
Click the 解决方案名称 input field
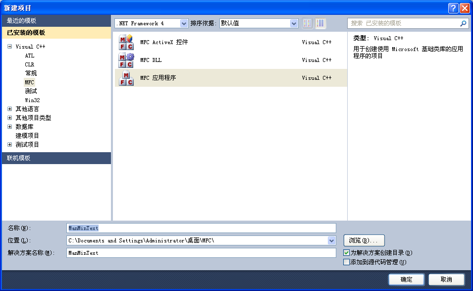pyautogui.click(x=201, y=253)
